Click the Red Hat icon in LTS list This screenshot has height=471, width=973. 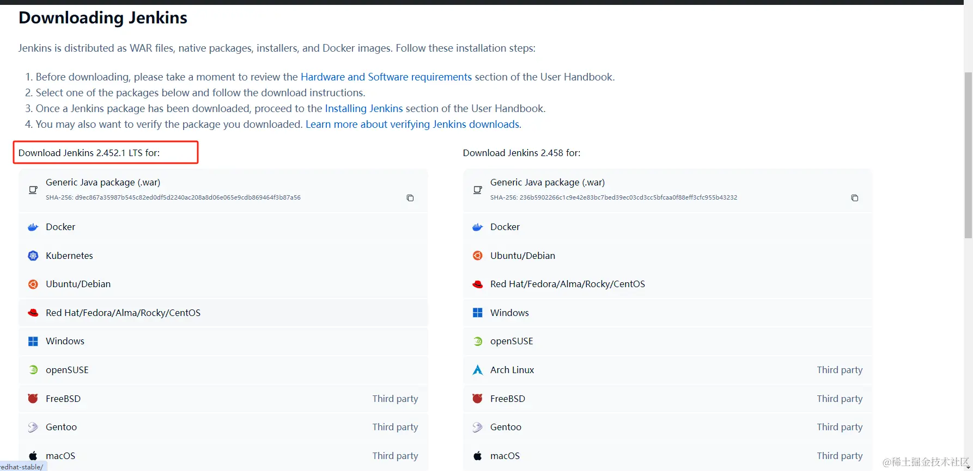33,313
